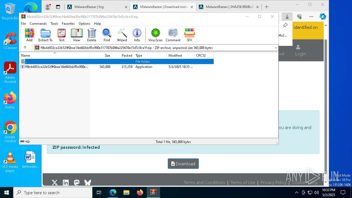Run VirusScan on the archive
The width and height of the screenshot is (352, 198).
[155, 35]
